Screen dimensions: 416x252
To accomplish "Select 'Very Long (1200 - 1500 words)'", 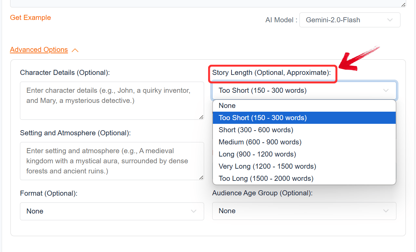I will click(x=267, y=166).
